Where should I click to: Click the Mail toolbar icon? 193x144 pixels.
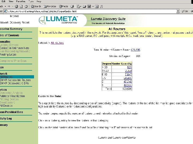(x=78, y=6)
